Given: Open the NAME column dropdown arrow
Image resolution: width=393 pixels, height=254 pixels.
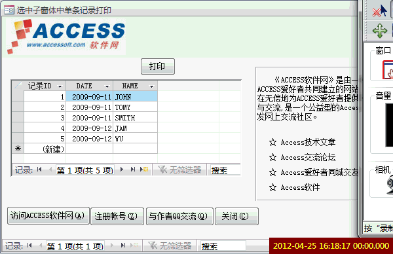Looking at the screenshot, I should 151,86.
